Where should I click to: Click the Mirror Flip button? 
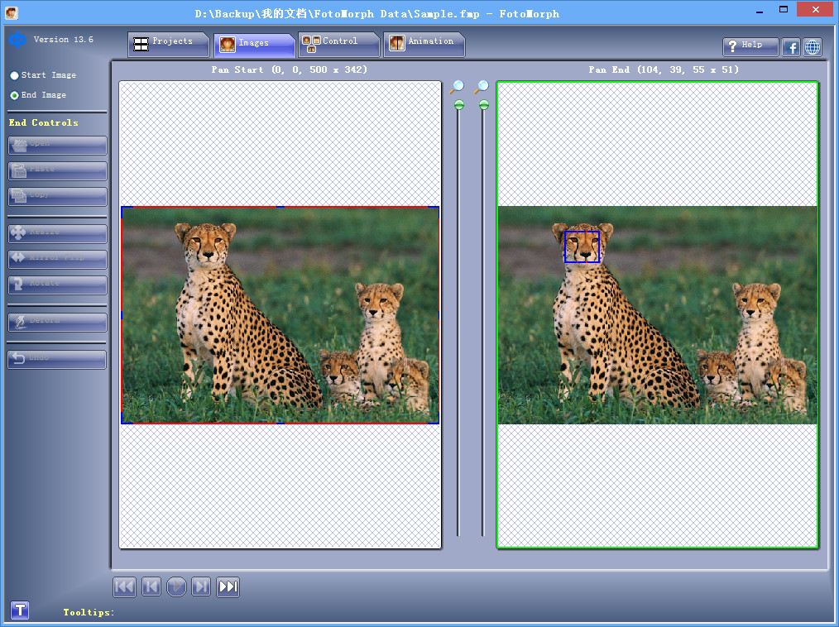[57, 259]
